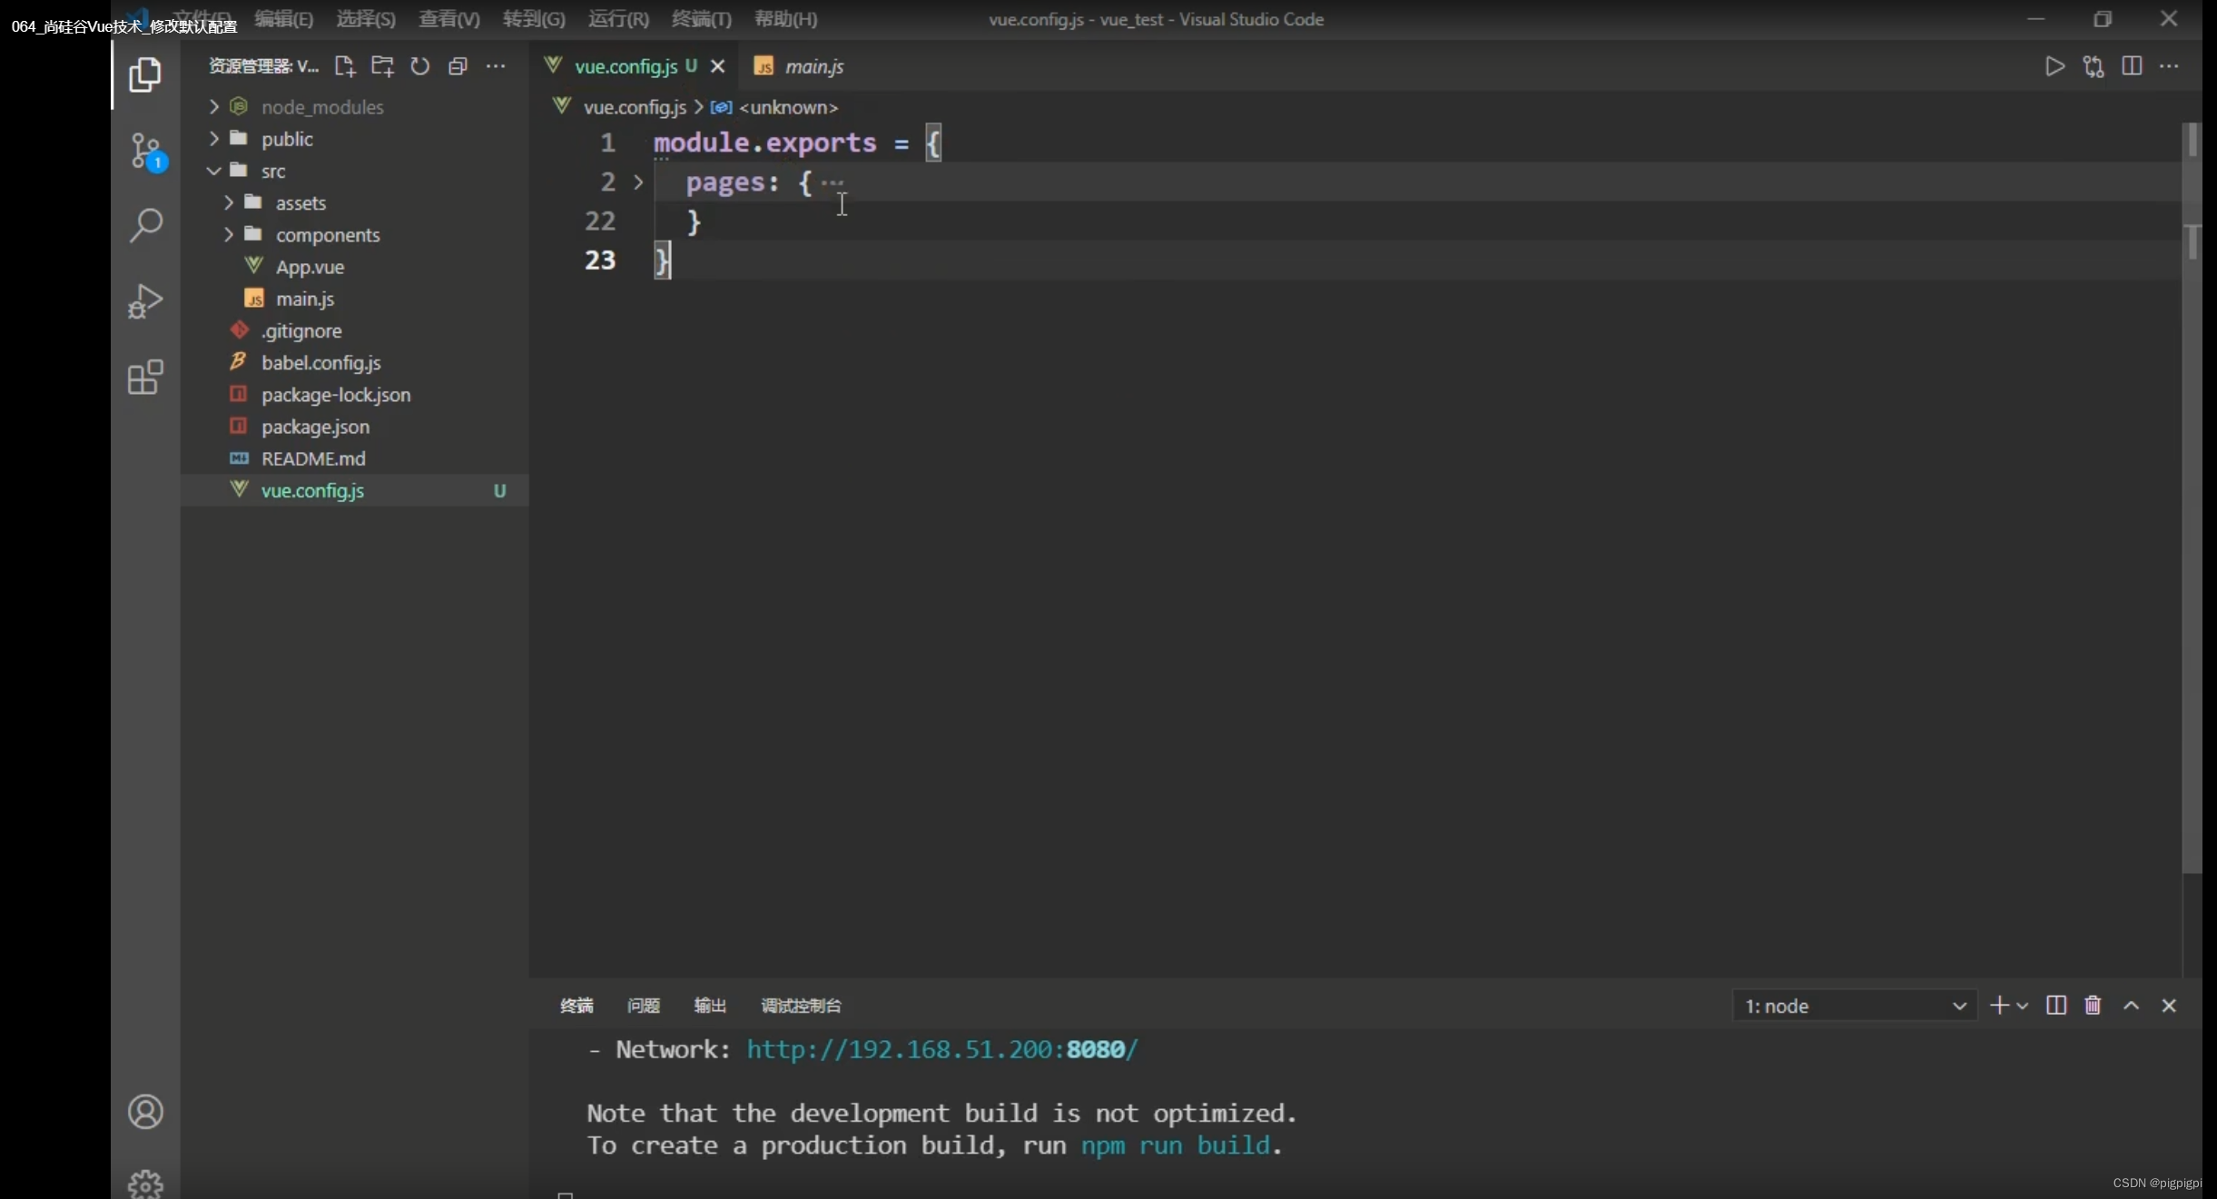Open the Explorer view in activity bar

click(145, 74)
